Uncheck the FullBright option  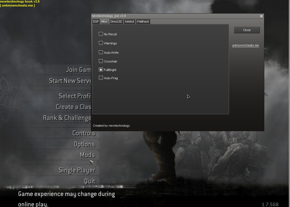[101, 70]
